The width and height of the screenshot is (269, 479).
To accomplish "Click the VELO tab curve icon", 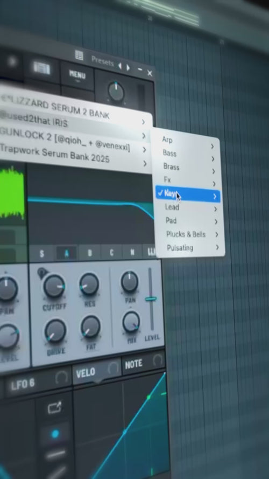I will tap(113, 369).
